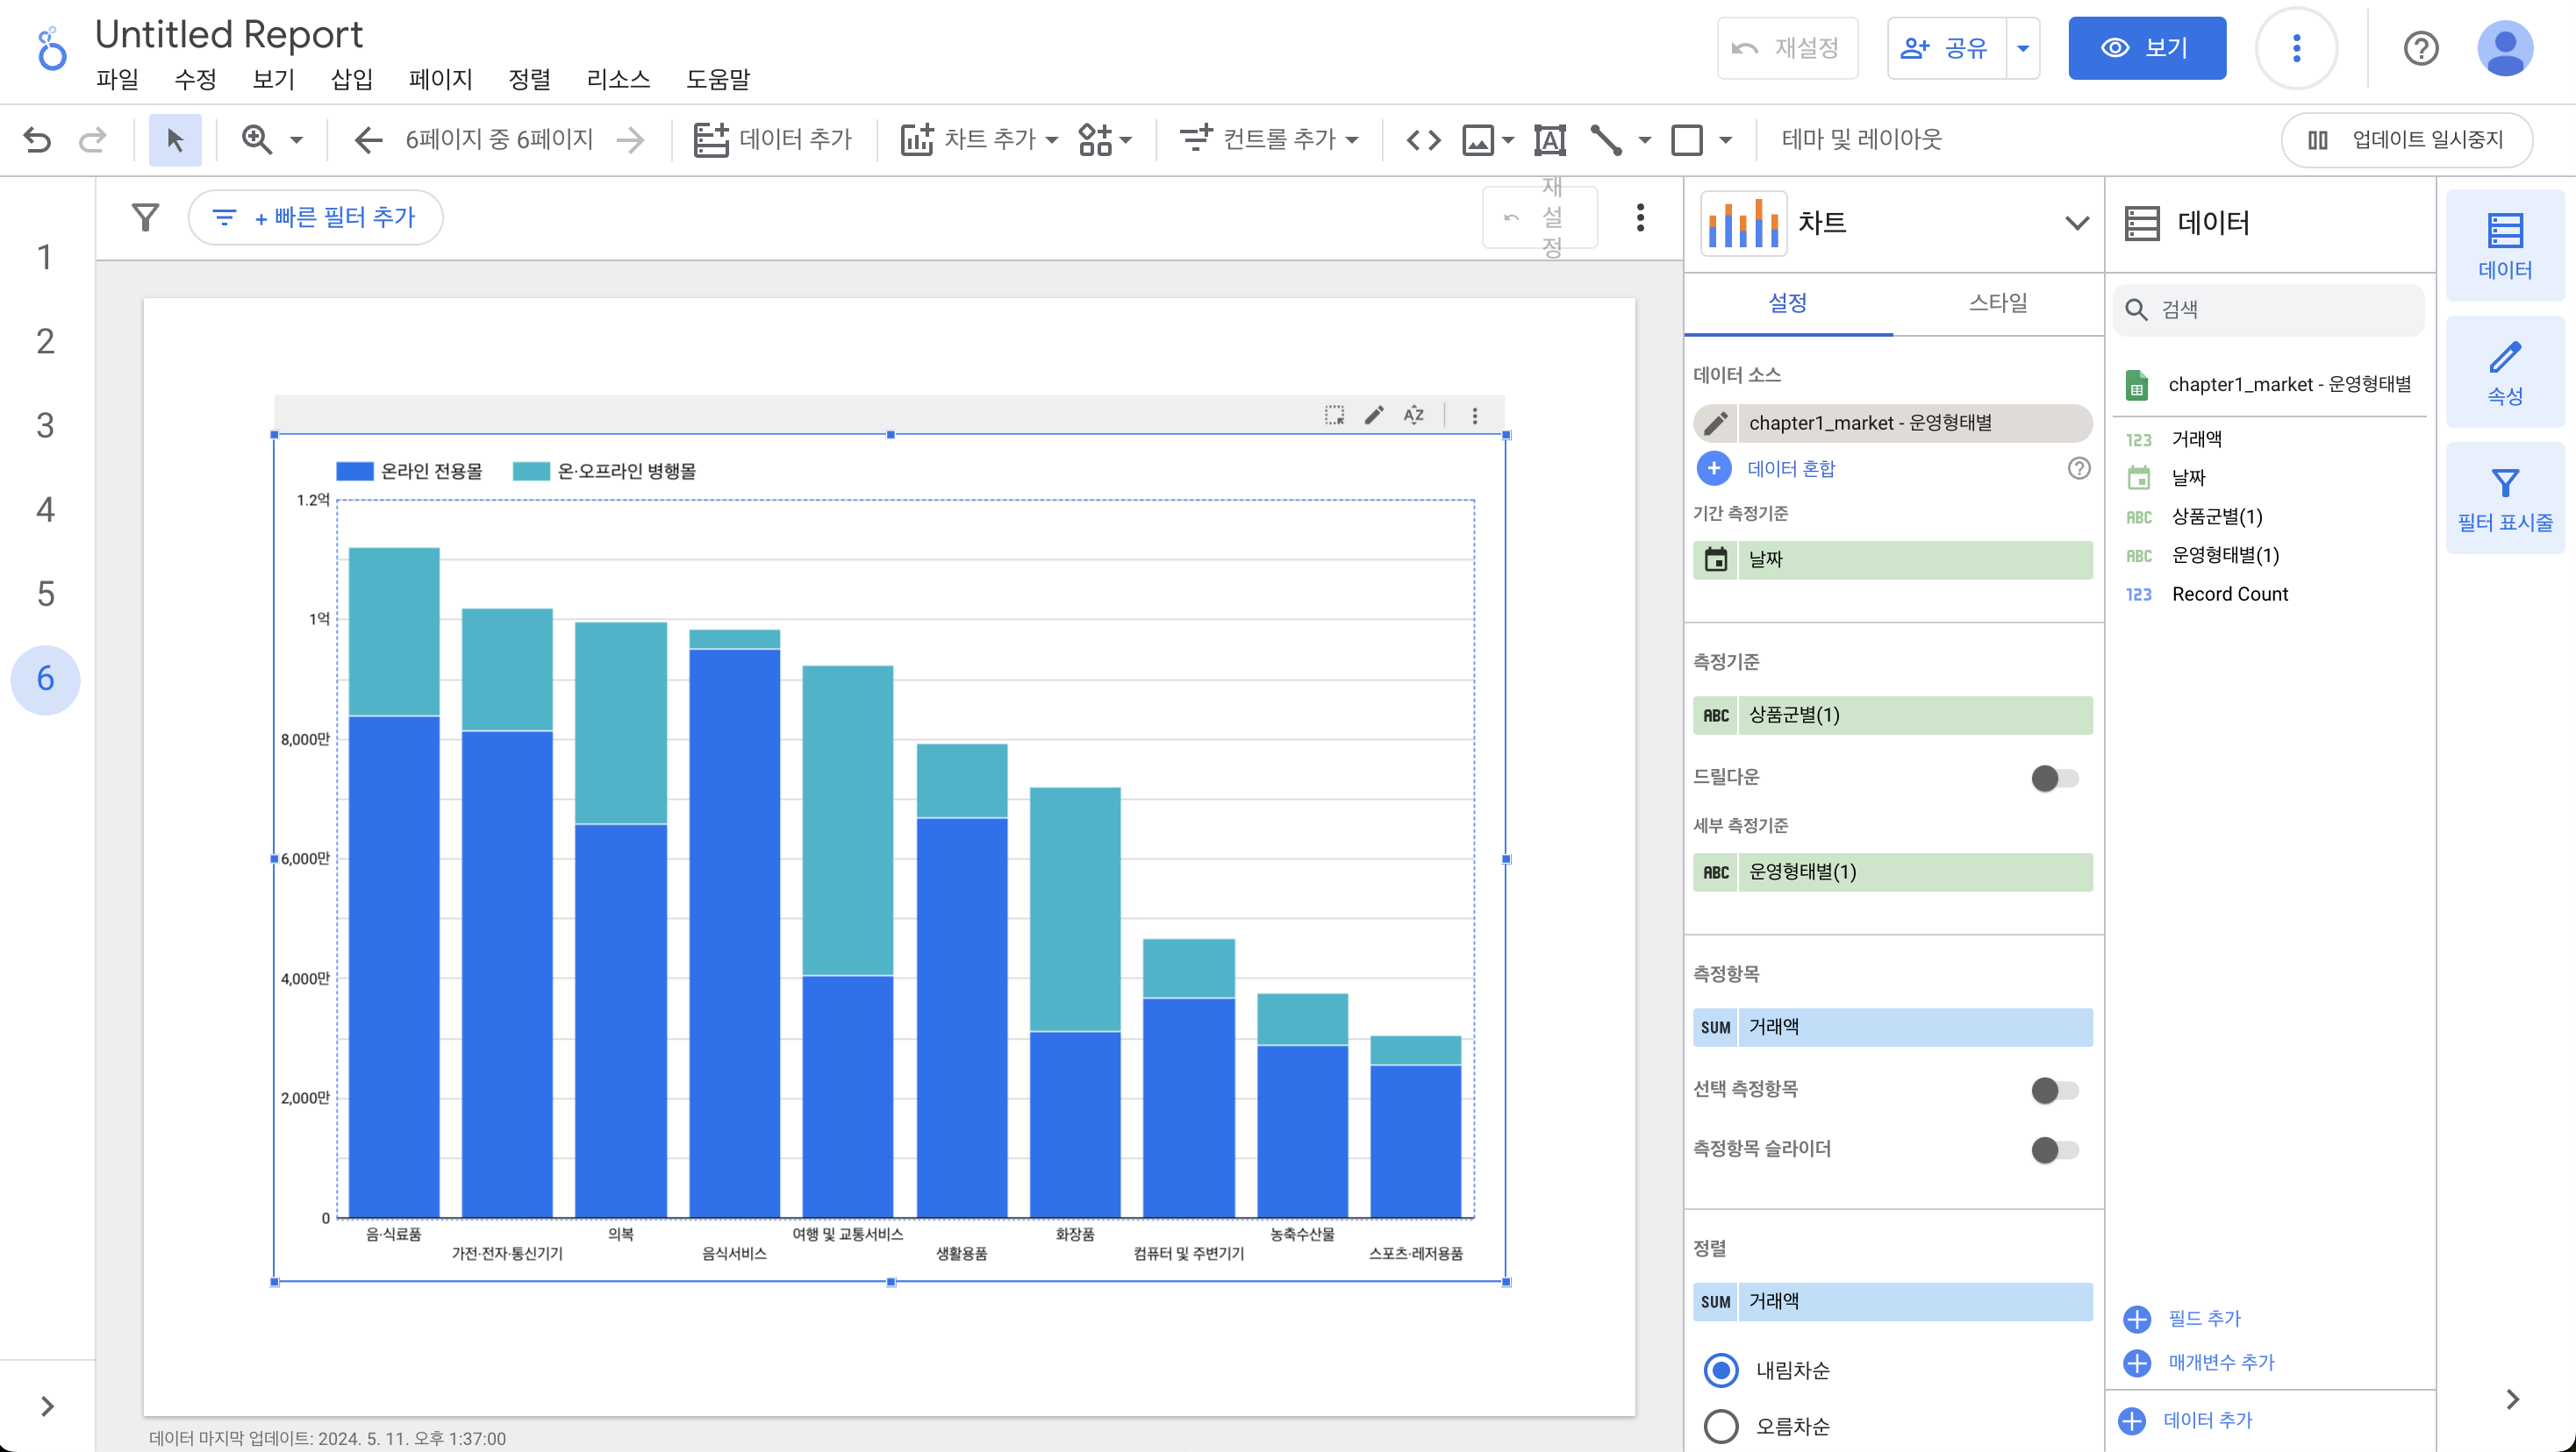The width and height of the screenshot is (2576, 1452).
Task: Insert a text box tool
Action: click(x=1549, y=140)
